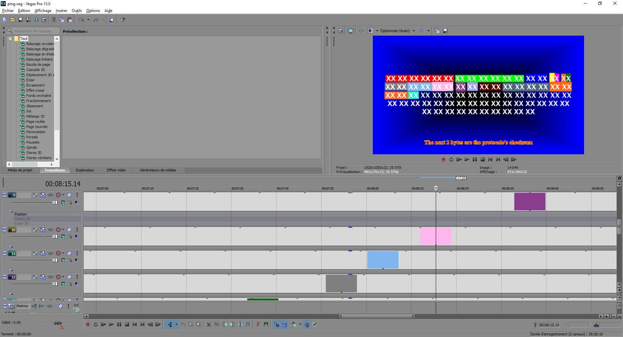Screen dimensions: 623x337
Task: Click the Delete X icon in timeline toolbar
Action: [x=209, y=324]
